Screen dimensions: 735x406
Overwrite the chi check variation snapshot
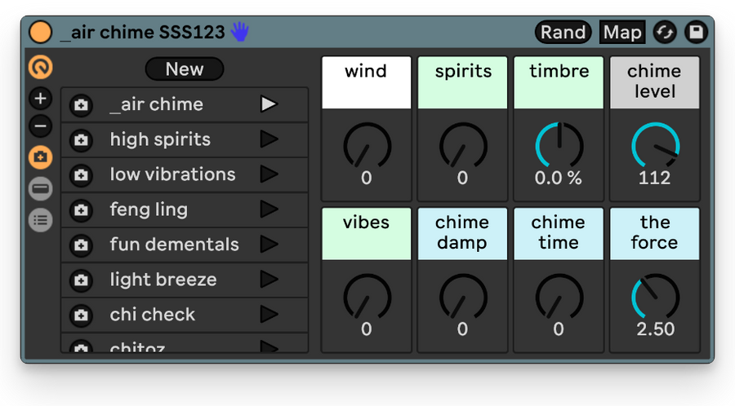[x=81, y=316]
